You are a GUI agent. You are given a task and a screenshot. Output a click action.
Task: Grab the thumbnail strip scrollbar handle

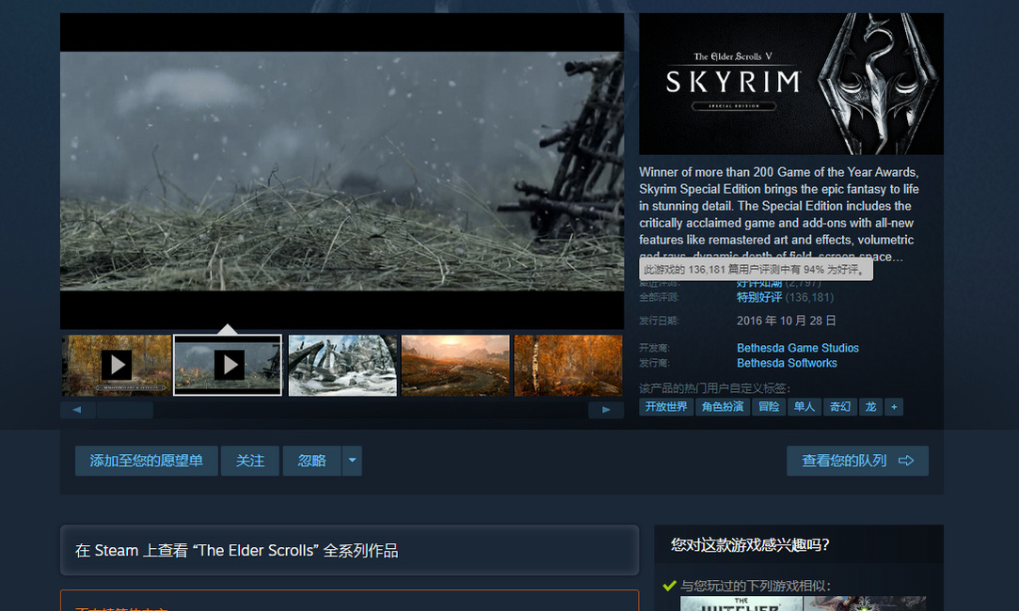coord(125,410)
